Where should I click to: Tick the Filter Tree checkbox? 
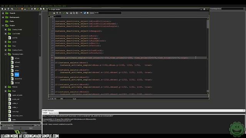(33, 125)
